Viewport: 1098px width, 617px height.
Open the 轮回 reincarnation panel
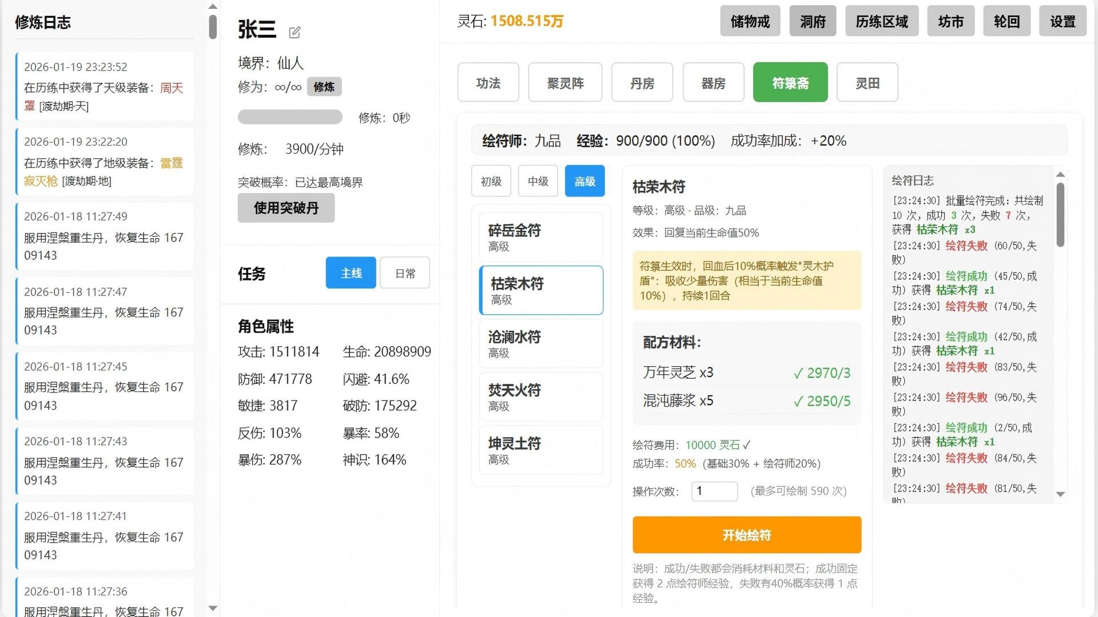click(x=1006, y=21)
